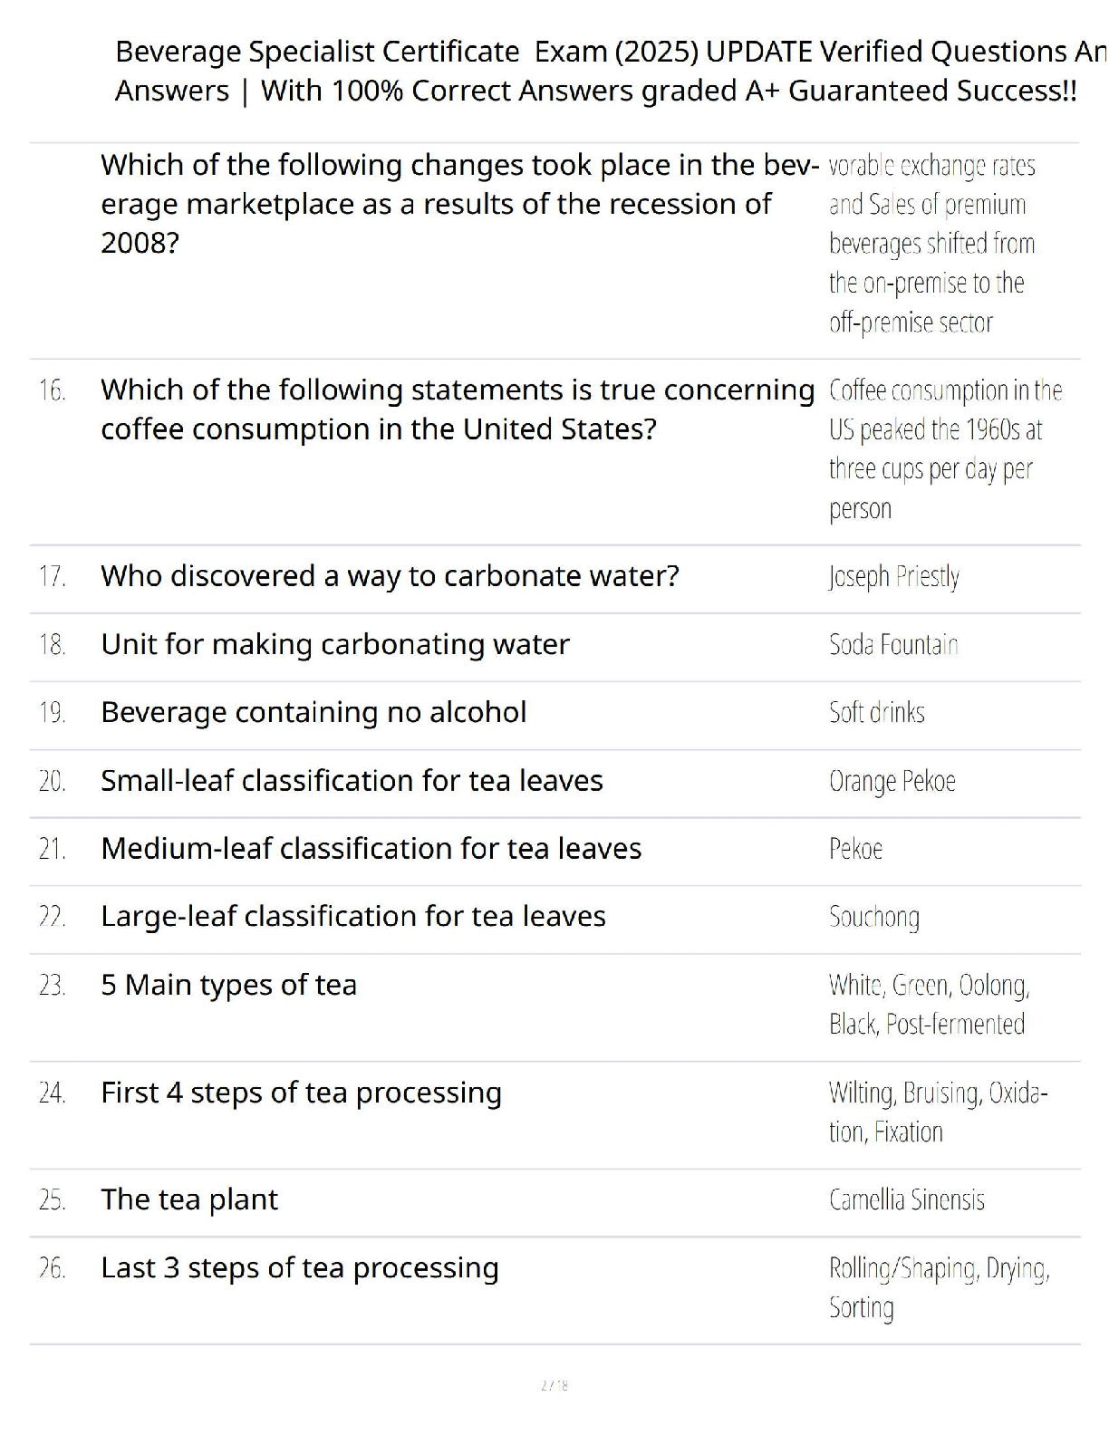Screen dimensions: 1109x1435
Task: Select the "Soft drinks" answer text
Action: (x=877, y=713)
